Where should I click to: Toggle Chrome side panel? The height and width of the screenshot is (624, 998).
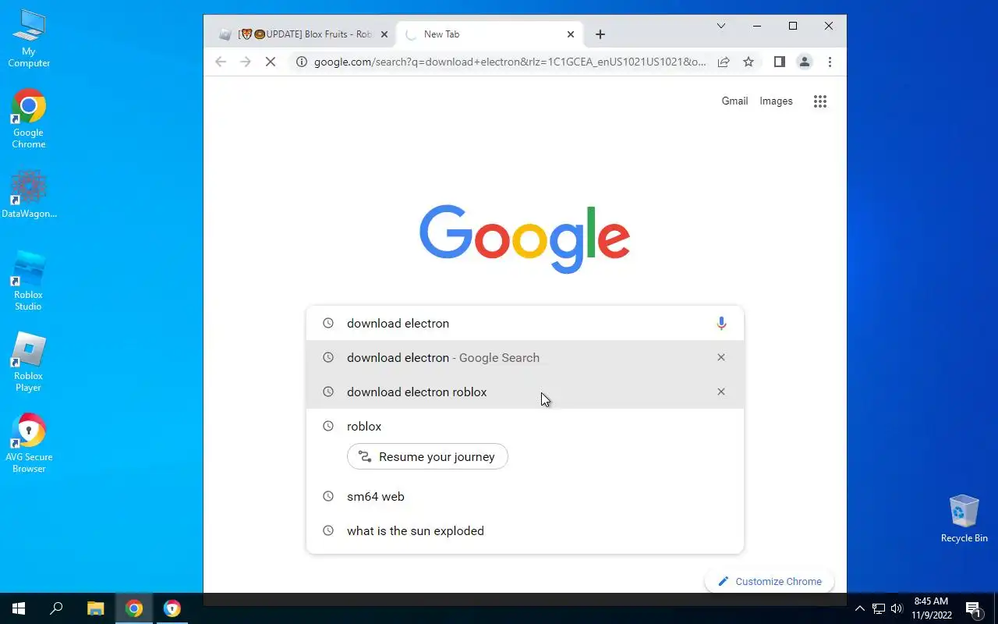pyautogui.click(x=779, y=62)
